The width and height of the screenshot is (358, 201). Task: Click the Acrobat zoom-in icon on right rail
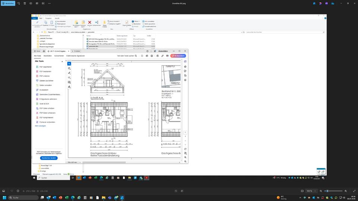point(185,157)
